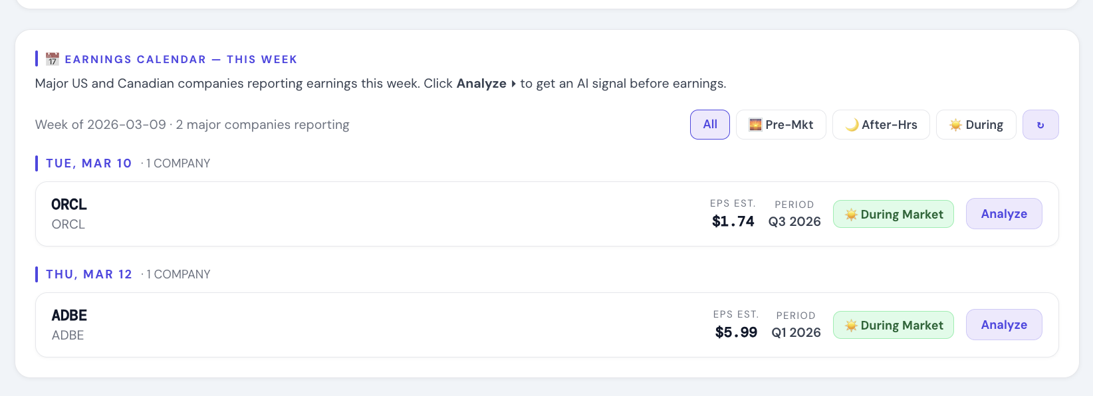Click Analyze for ADBE earnings
1093x396 pixels.
tap(1004, 324)
